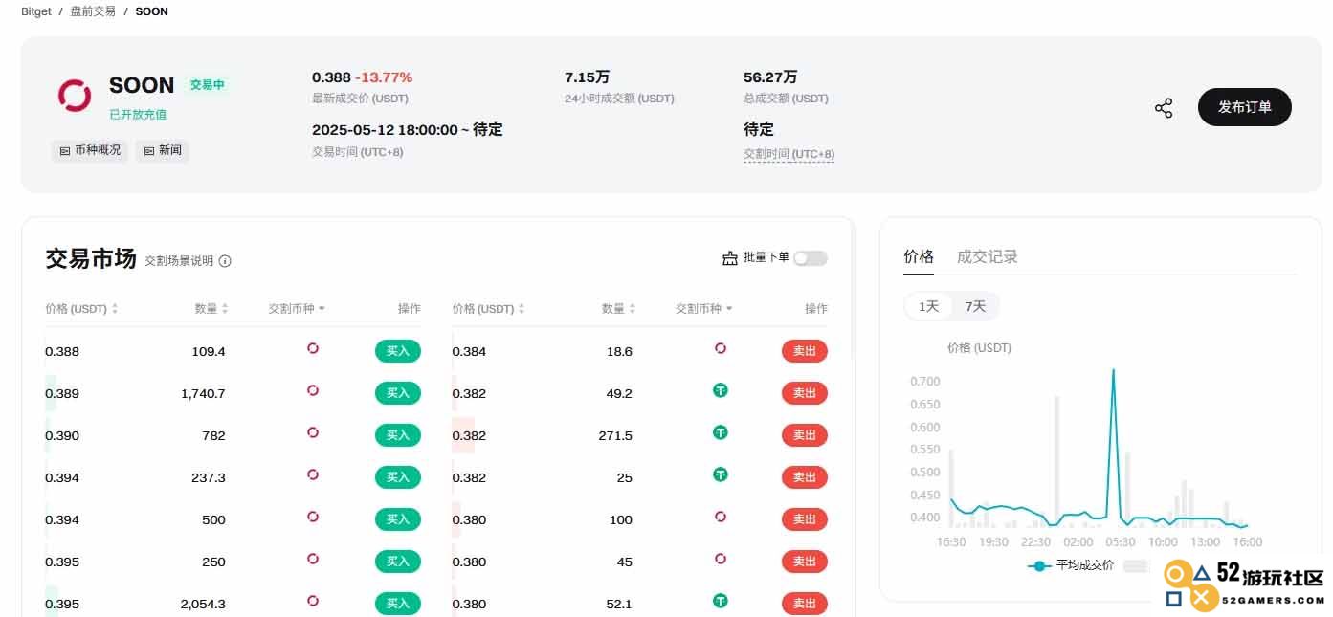Click the settlement coin icon in the 237.3 row

click(313, 474)
